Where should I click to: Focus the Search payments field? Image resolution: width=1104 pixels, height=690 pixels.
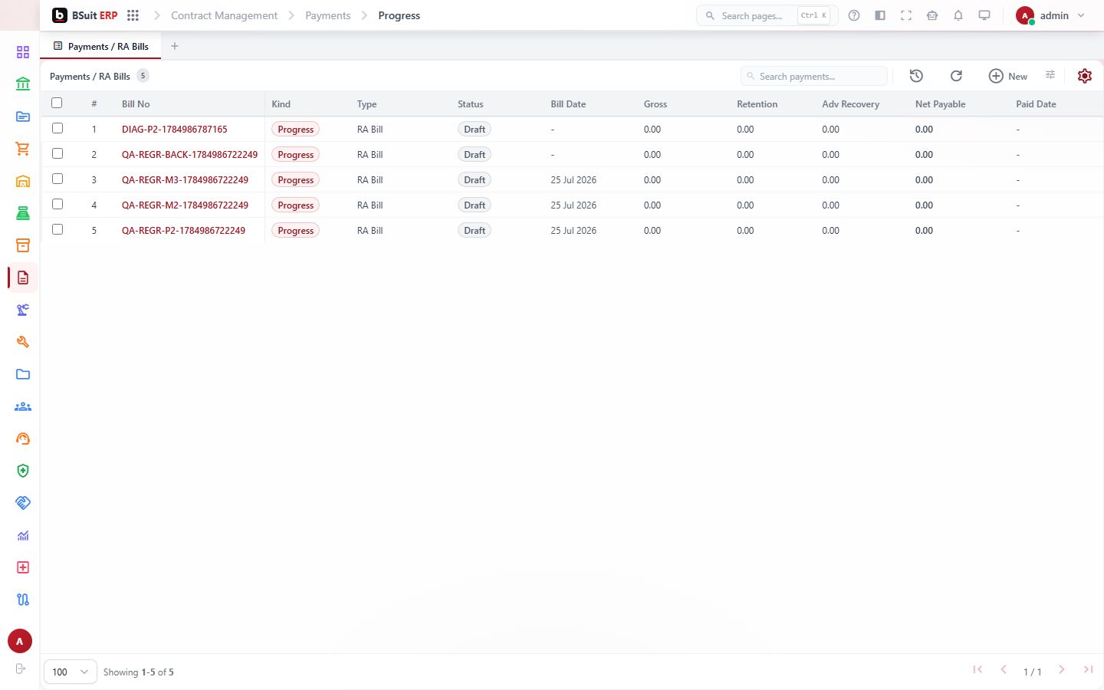click(814, 76)
